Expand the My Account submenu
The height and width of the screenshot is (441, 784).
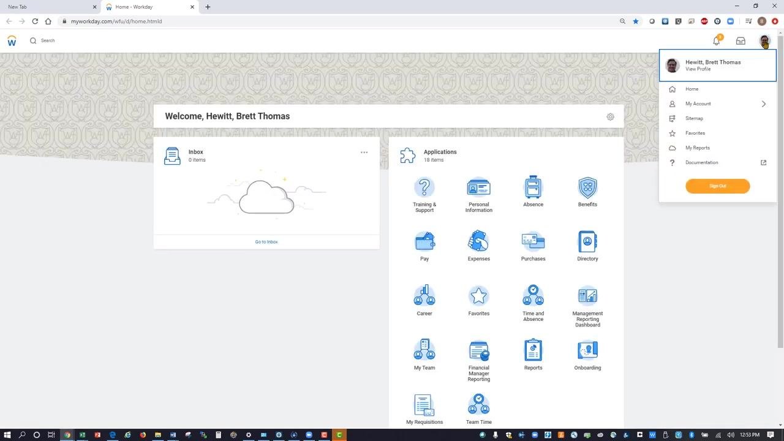coord(717,104)
